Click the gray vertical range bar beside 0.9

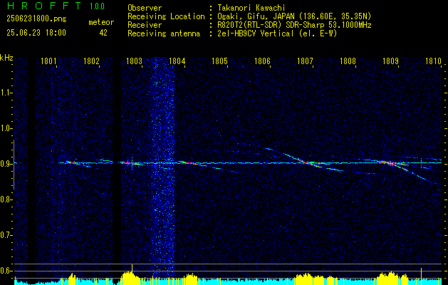click(14, 165)
